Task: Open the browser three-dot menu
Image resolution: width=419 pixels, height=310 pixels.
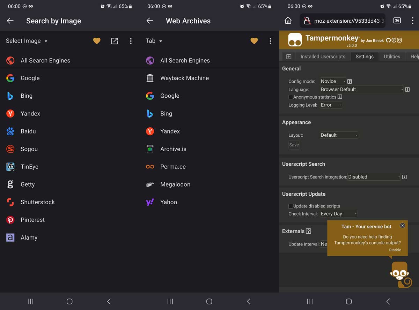Action: (x=412, y=21)
